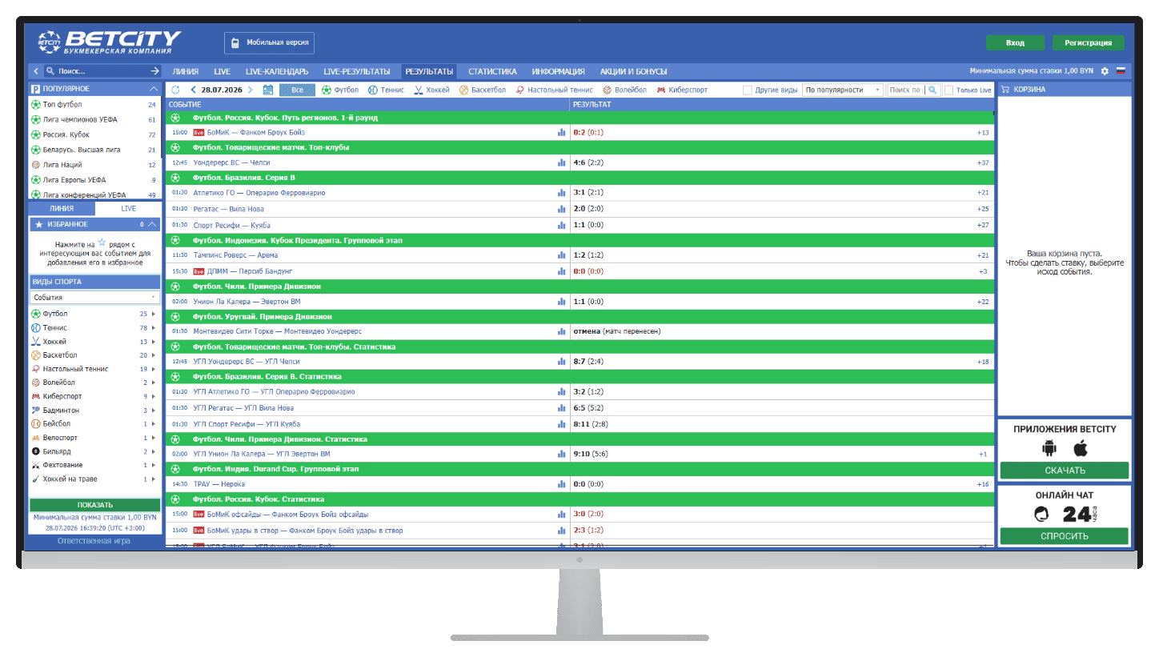The image size is (1159, 657).
Task: Click the Регистрация button
Action: [x=1089, y=43]
